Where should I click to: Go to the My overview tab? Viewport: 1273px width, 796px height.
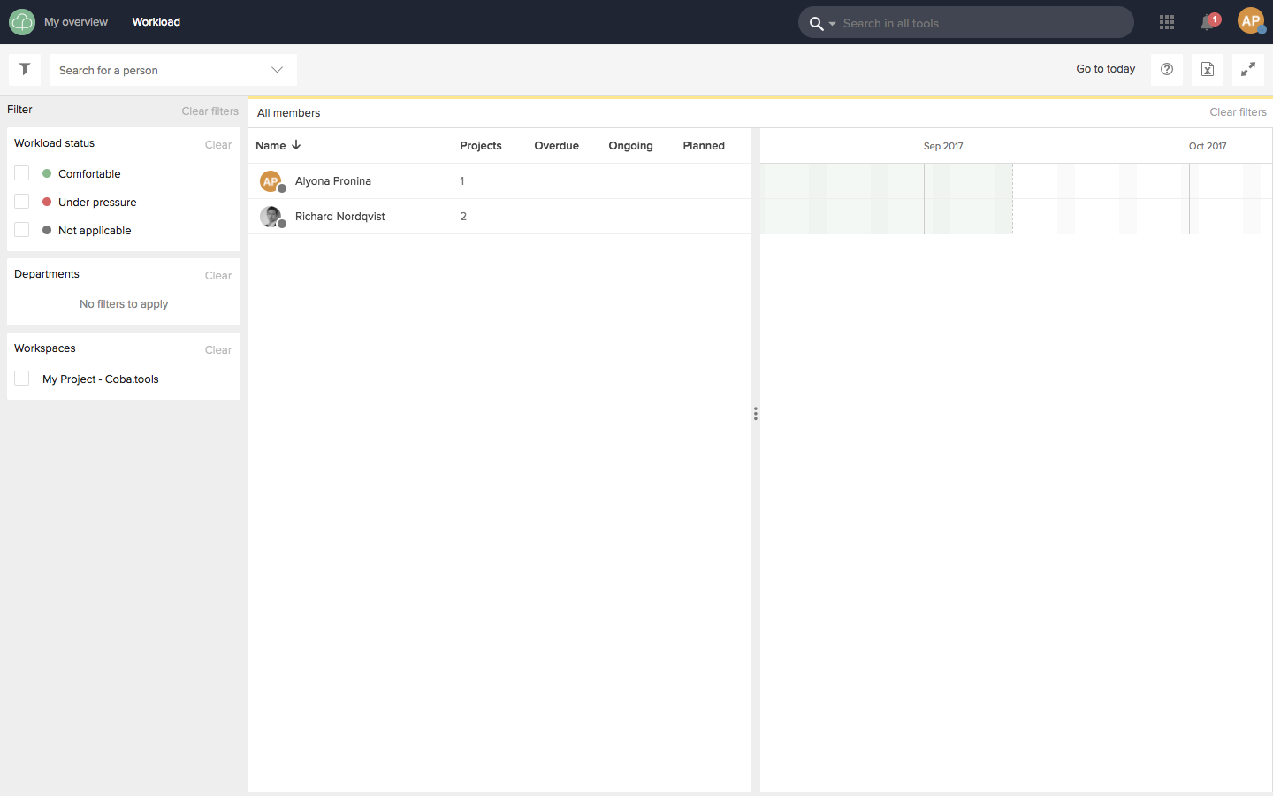[x=76, y=21]
